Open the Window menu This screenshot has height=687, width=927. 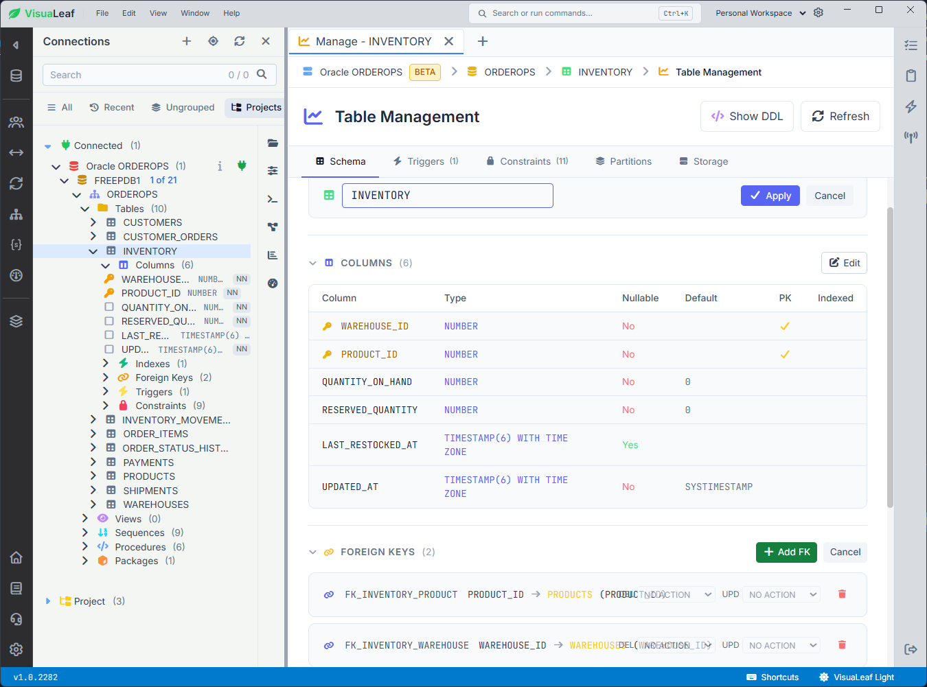tap(195, 13)
